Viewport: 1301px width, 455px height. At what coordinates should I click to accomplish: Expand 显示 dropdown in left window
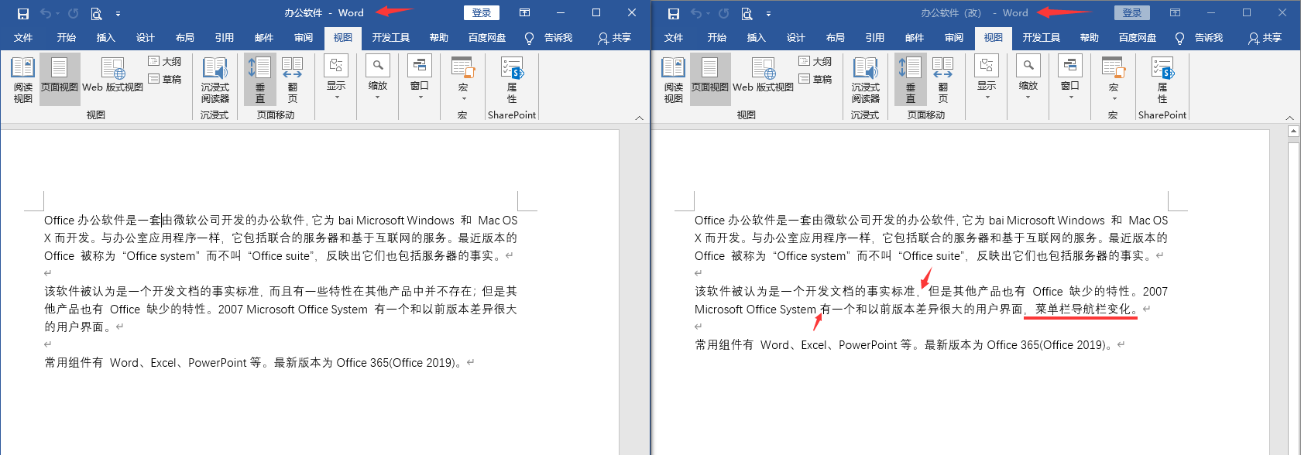tap(336, 77)
